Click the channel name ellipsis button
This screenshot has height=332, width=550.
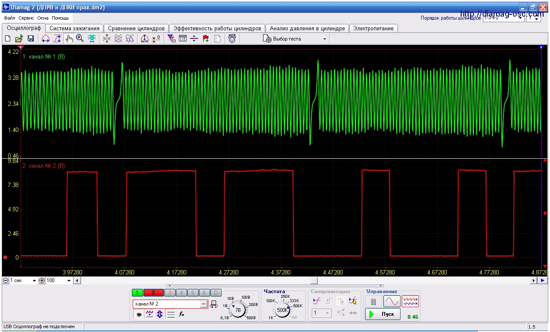coord(204,304)
